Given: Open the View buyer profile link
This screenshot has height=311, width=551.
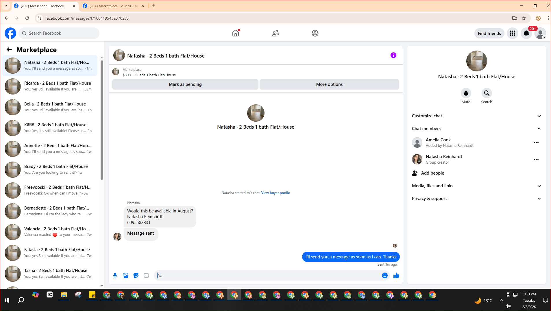Looking at the screenshot, I should click(275, 193).
